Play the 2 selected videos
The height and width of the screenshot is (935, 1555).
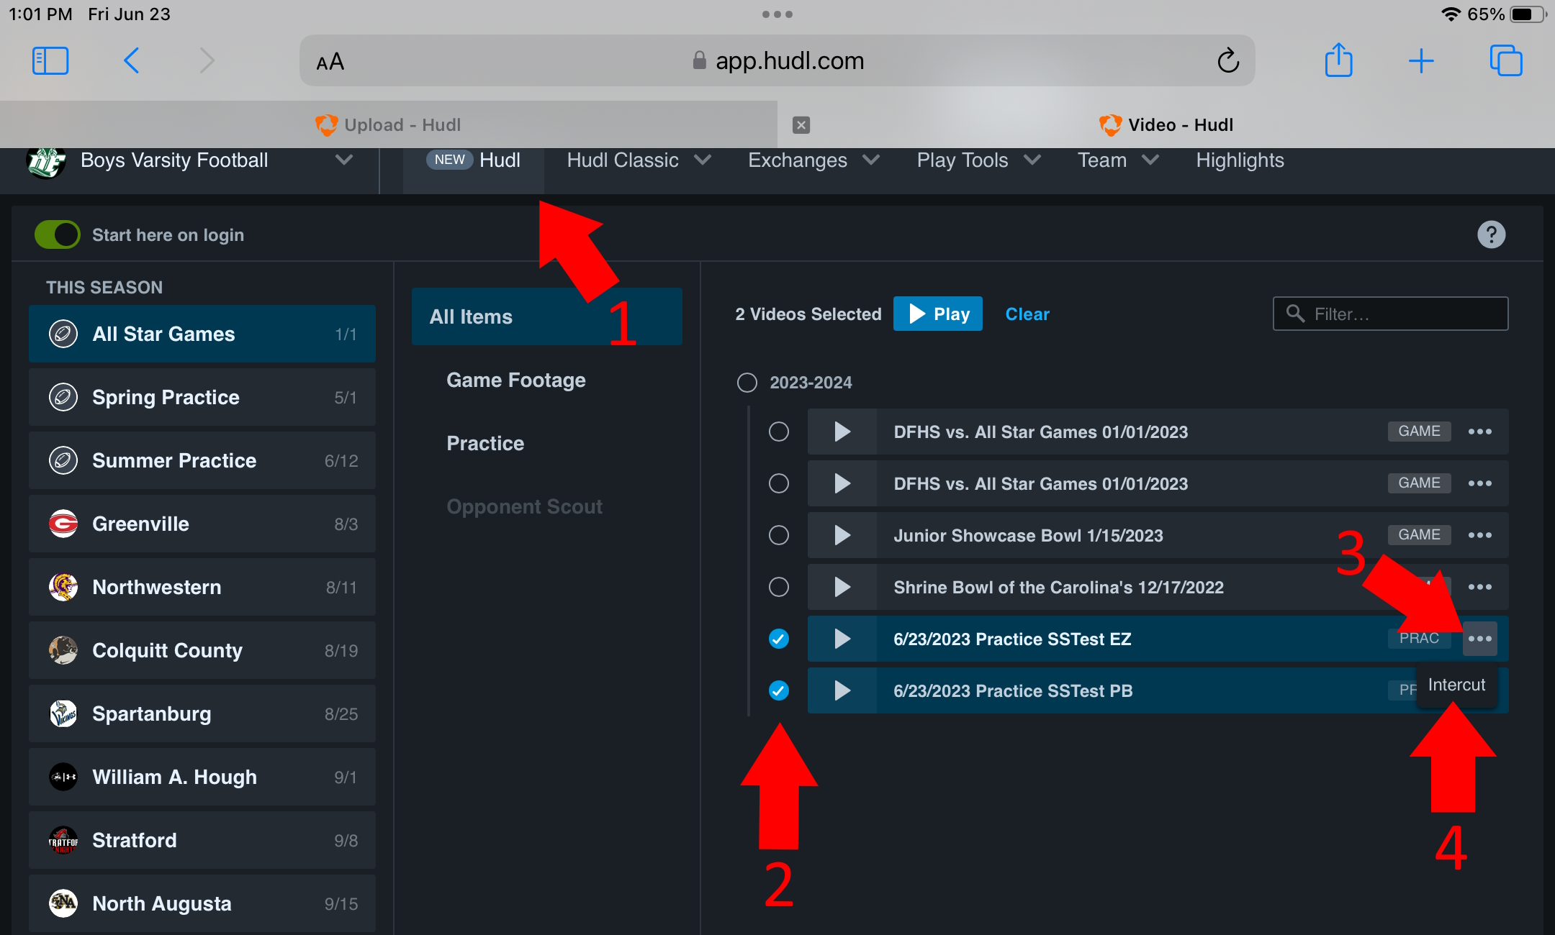(x=937, y=314)
